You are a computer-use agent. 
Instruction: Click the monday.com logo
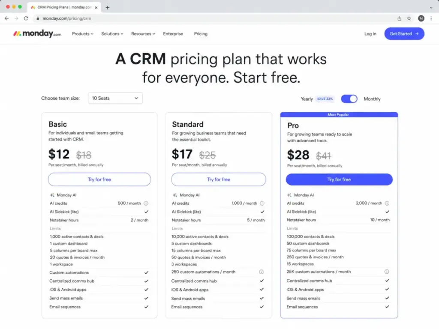click(x=37, y=33)
